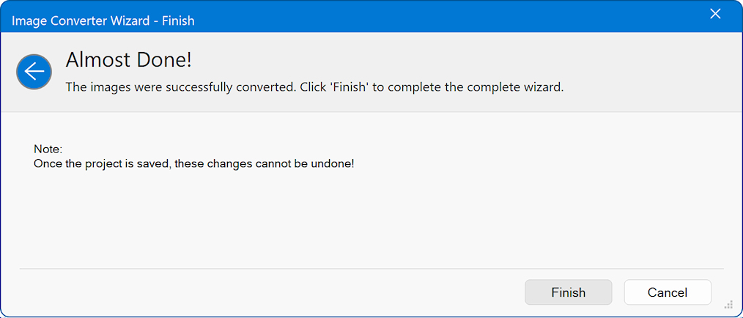Viewport: 743px width, 318px height.
Task: Close the wizard with the X button
Action: click(x=716, y=15)
